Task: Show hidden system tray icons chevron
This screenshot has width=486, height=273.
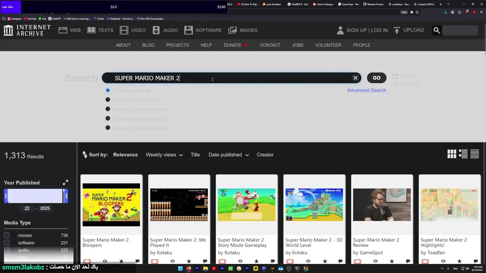Action: (442, 268)
